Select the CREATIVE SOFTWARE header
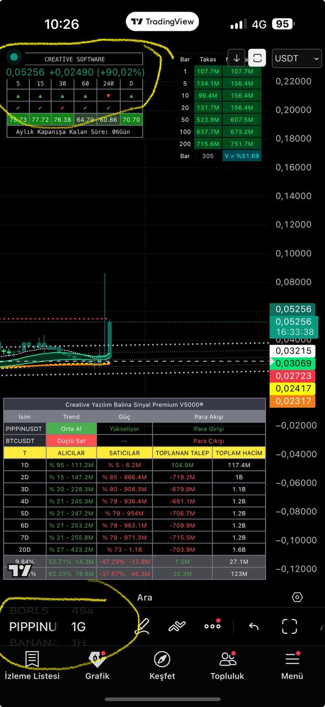The height and width of the screenshot is (707, 325). pyautogui.click(x=74, y=59)
